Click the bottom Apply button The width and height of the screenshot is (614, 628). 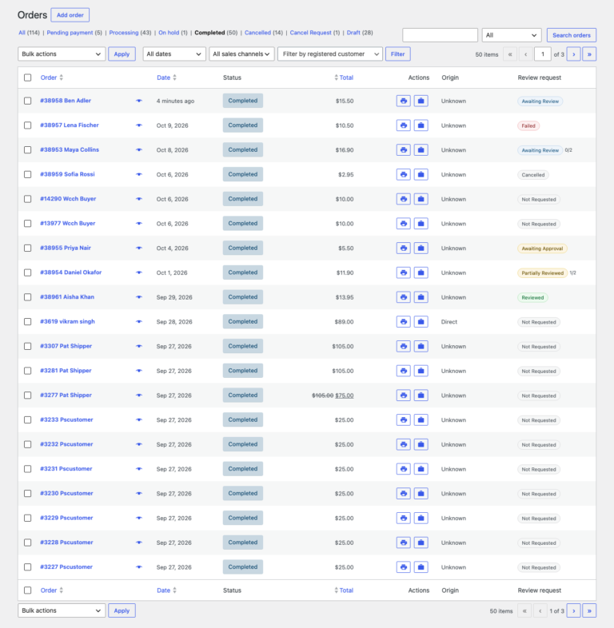click(122, 610)
